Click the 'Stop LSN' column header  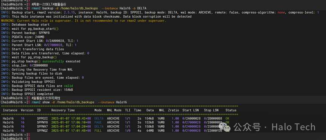(211, 110)
